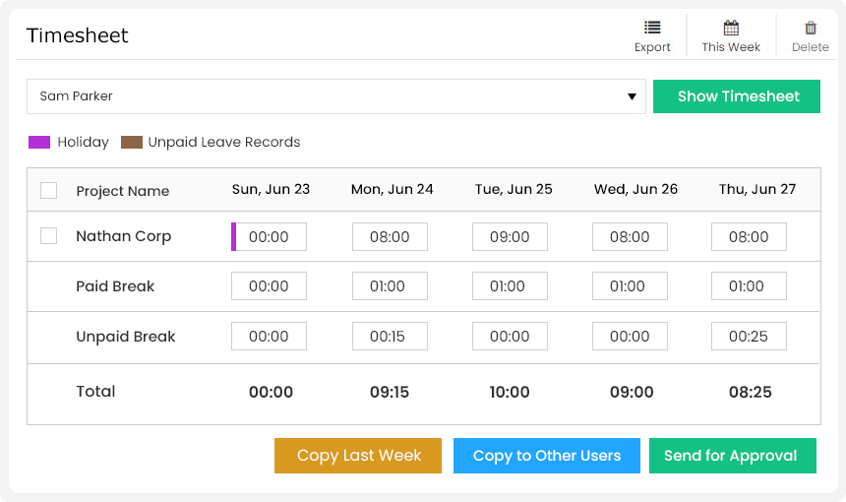Screen dimensions: 846x502
Task: Click the dropdown arrow in user selector
Action: click(632, 96)
